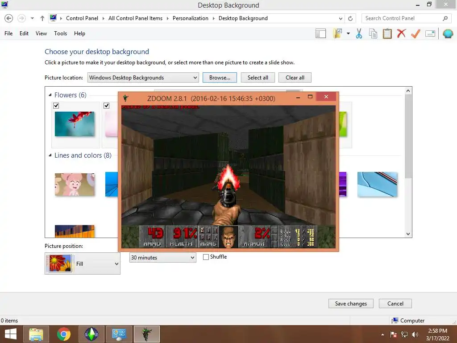Click the Select all button
The image size is (457, 343).
[258, 78]
